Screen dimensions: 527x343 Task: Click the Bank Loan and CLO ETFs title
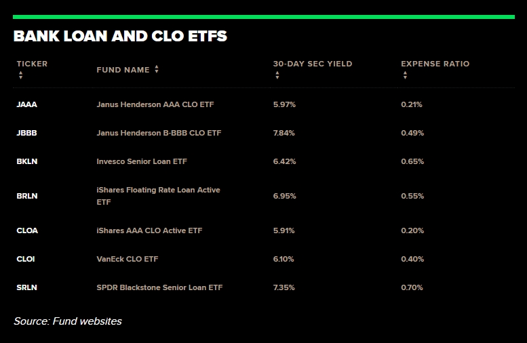click(120, 37)
